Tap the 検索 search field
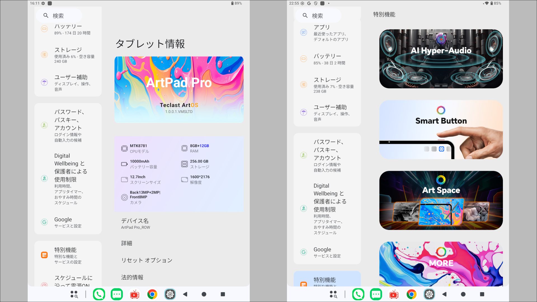Image resolution: width=537 pixels, height=302 pixels. click(x=59, y=15)
